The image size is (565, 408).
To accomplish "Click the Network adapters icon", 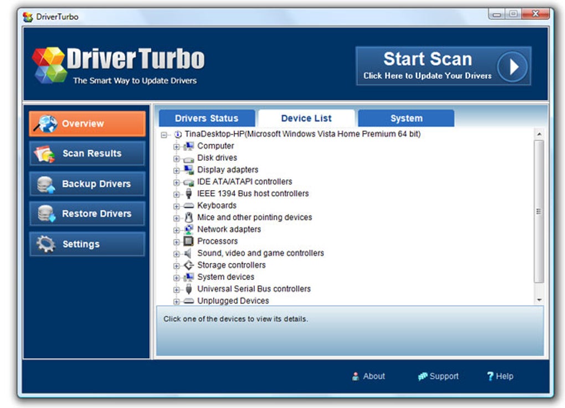I will click(188, 229).
